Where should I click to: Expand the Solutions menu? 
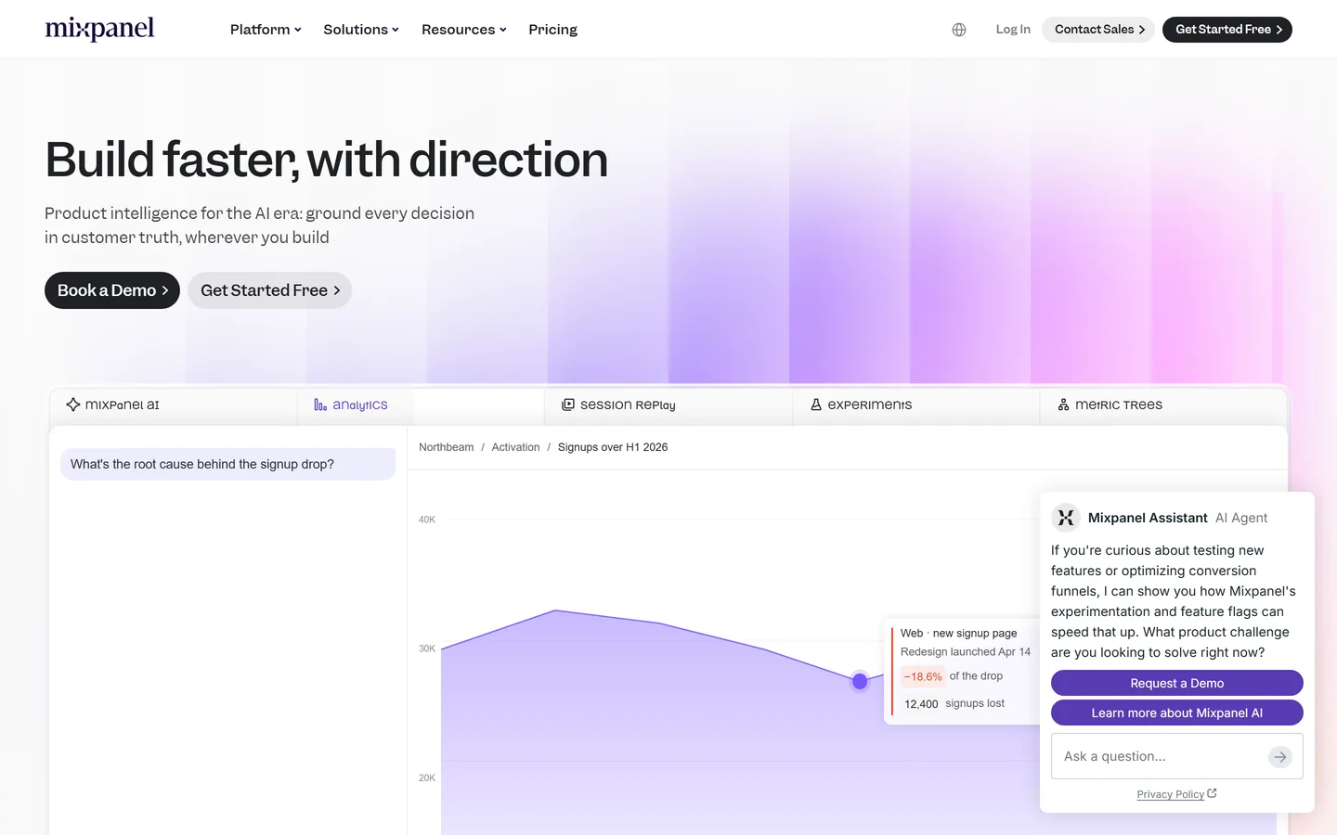click(361, 30)
